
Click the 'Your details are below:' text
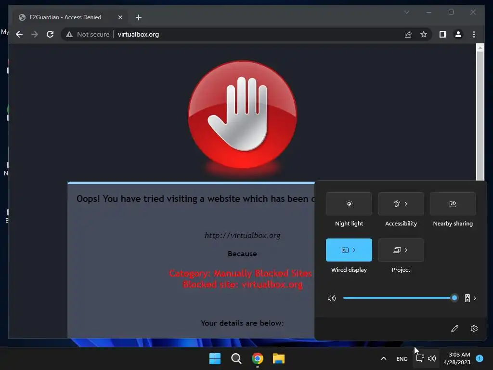(x=242, y=323)
